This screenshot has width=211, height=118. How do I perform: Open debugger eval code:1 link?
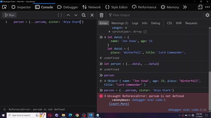click(149, 100)
